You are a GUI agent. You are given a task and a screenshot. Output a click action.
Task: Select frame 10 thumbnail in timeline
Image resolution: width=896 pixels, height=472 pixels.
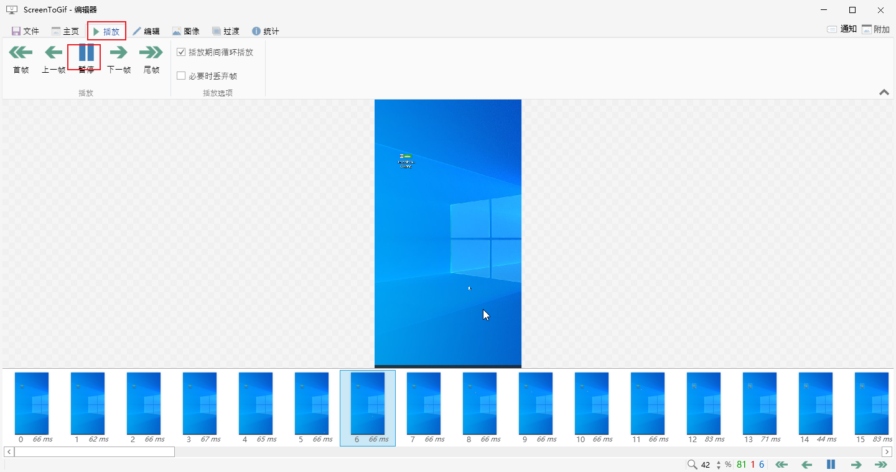[x=591, y=404]
